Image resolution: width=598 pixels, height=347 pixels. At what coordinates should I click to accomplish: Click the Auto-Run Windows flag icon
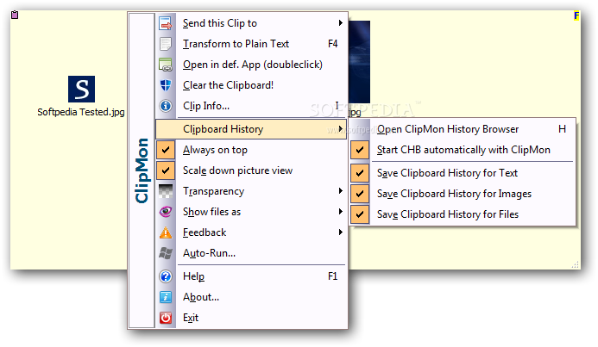(166, 253)
